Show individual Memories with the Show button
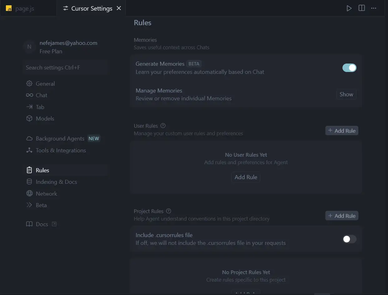The width and height of the screenshot is (388, 295). pyautogui.click(x=346, y=94)
